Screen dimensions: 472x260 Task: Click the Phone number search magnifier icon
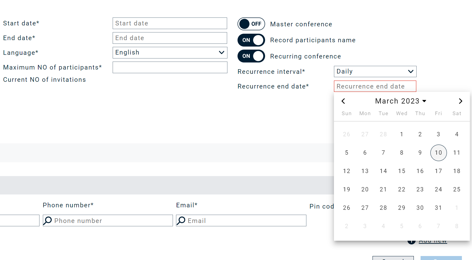point(47,220)
